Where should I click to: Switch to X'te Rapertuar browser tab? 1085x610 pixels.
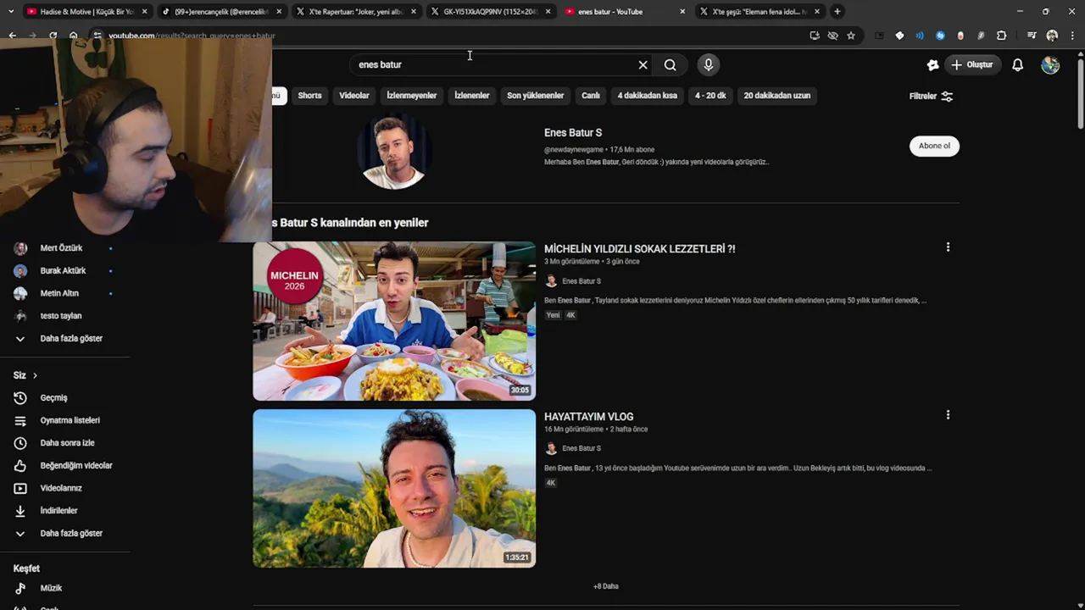(x=354, y=12)
